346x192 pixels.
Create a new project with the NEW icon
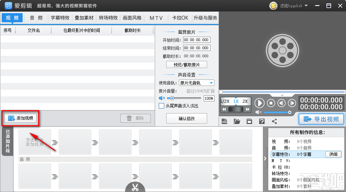click(224, 121)
